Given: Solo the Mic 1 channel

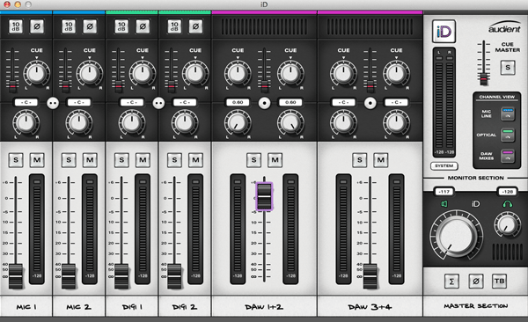Looking at the screenshot, I should pos(16,160).
